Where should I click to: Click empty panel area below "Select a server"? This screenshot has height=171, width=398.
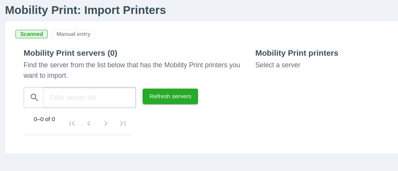pyautogui.click(x=310, y=108)
